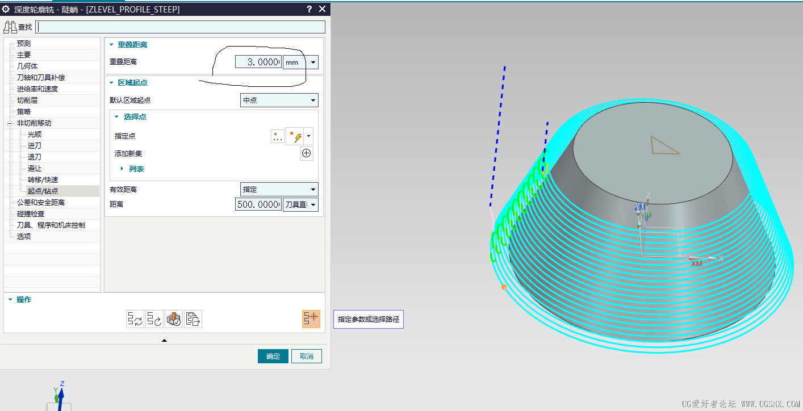The width and height of the screenshot is (803, 411).
Task: Open the 有效距离 dropdown set to 指定
Action: click(279, 190)
